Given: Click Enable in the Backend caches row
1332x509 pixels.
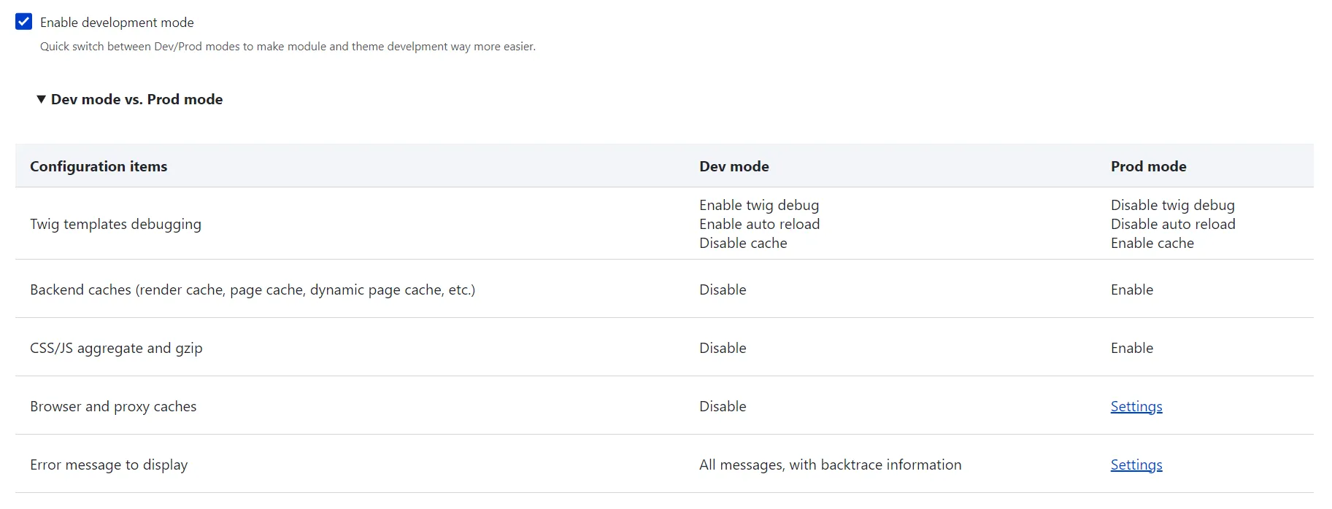Looking at the screenshot, I should coord(1131,290).
